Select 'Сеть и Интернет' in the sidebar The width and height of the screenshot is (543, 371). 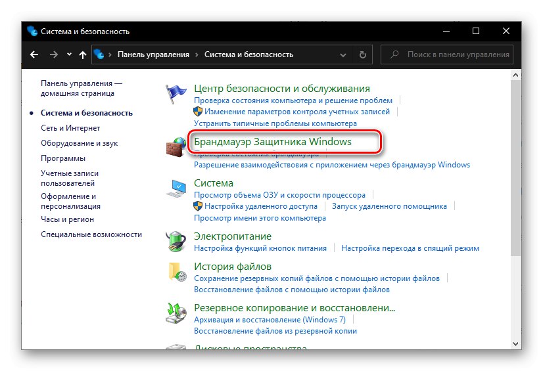70,128
